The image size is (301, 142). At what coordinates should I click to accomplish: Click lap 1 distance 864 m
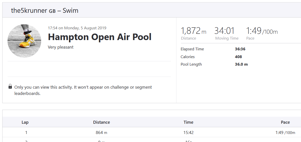click(x=101, y=132)
